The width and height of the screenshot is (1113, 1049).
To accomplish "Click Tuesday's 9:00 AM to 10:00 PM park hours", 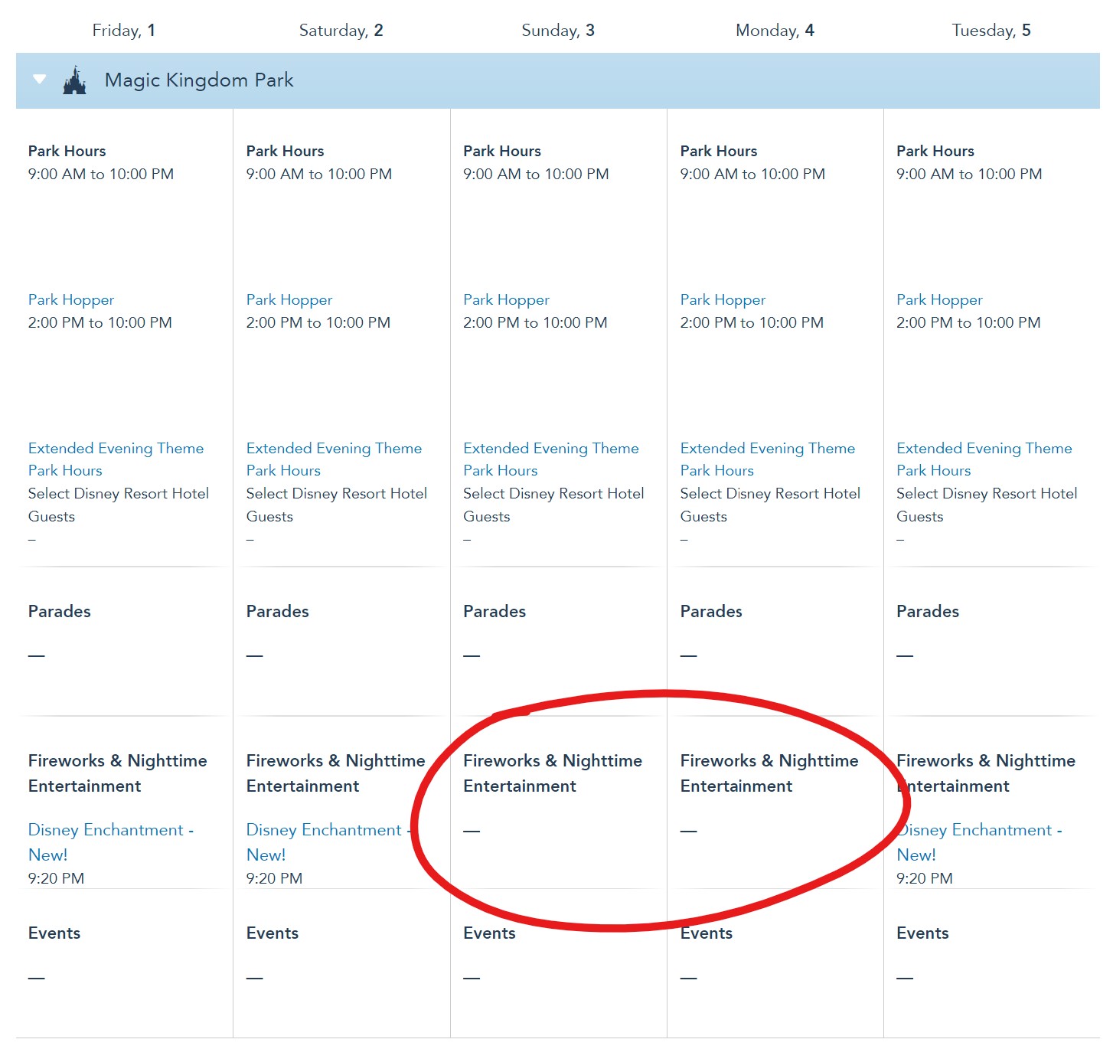I will 970,175.
